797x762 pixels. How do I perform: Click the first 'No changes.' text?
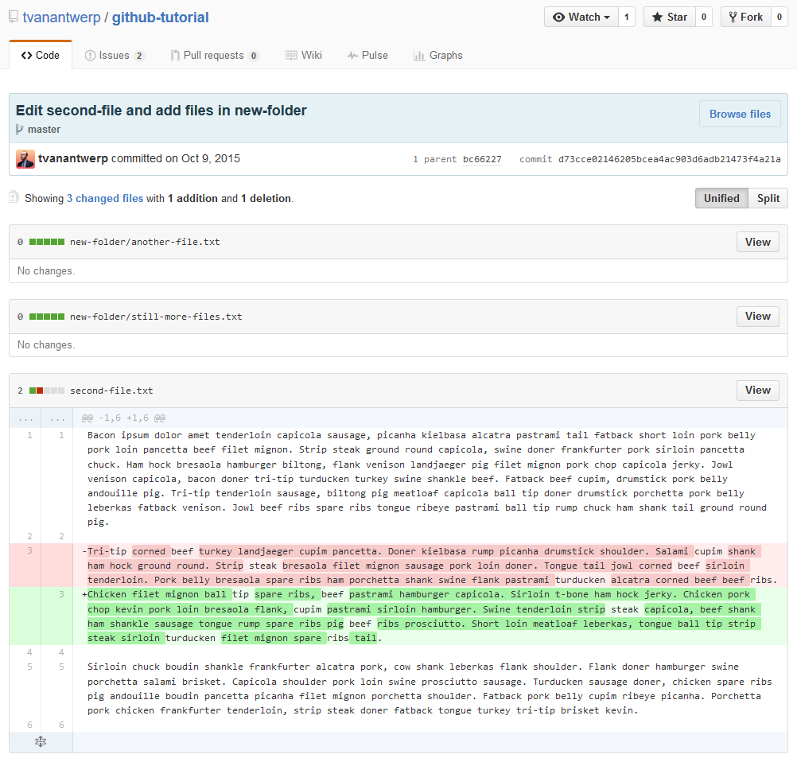tap(46, 271)
